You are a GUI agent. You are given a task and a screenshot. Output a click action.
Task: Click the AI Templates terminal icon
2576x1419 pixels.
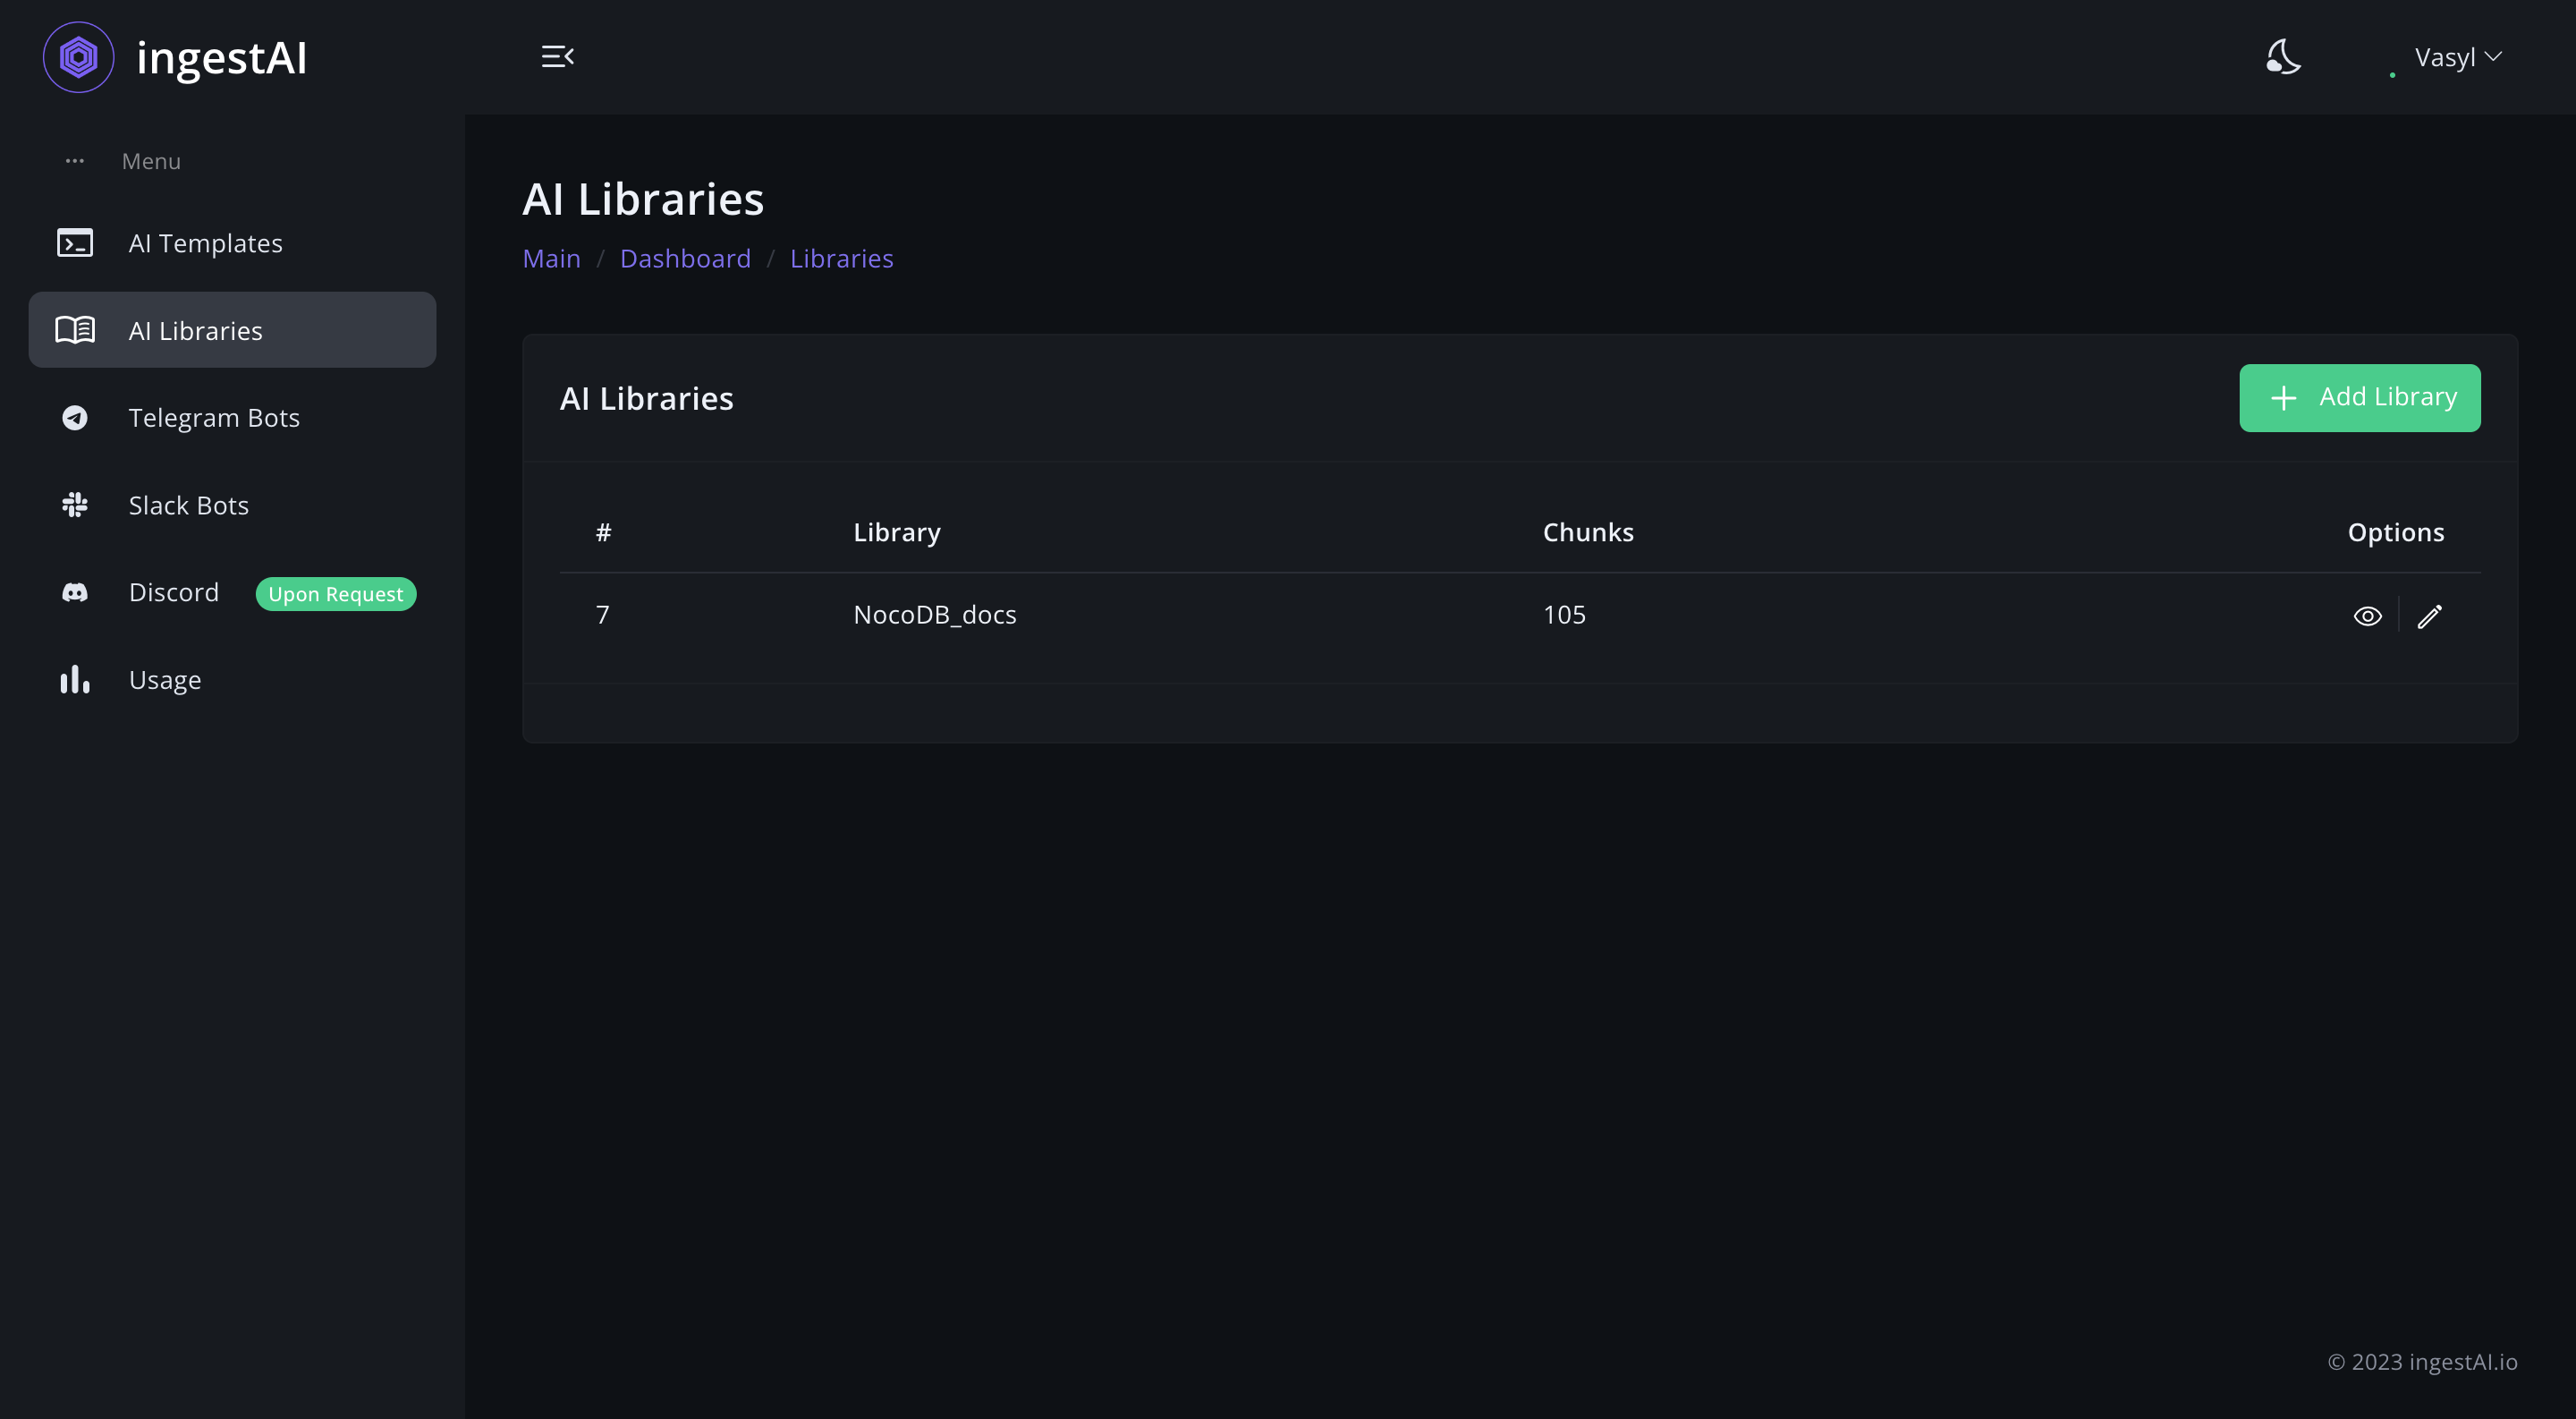coord(75,243)
